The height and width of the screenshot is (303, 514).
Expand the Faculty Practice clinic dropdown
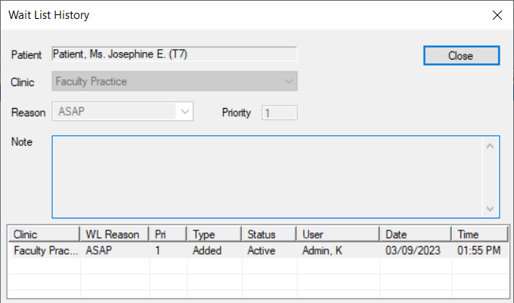tap(289, 82)
